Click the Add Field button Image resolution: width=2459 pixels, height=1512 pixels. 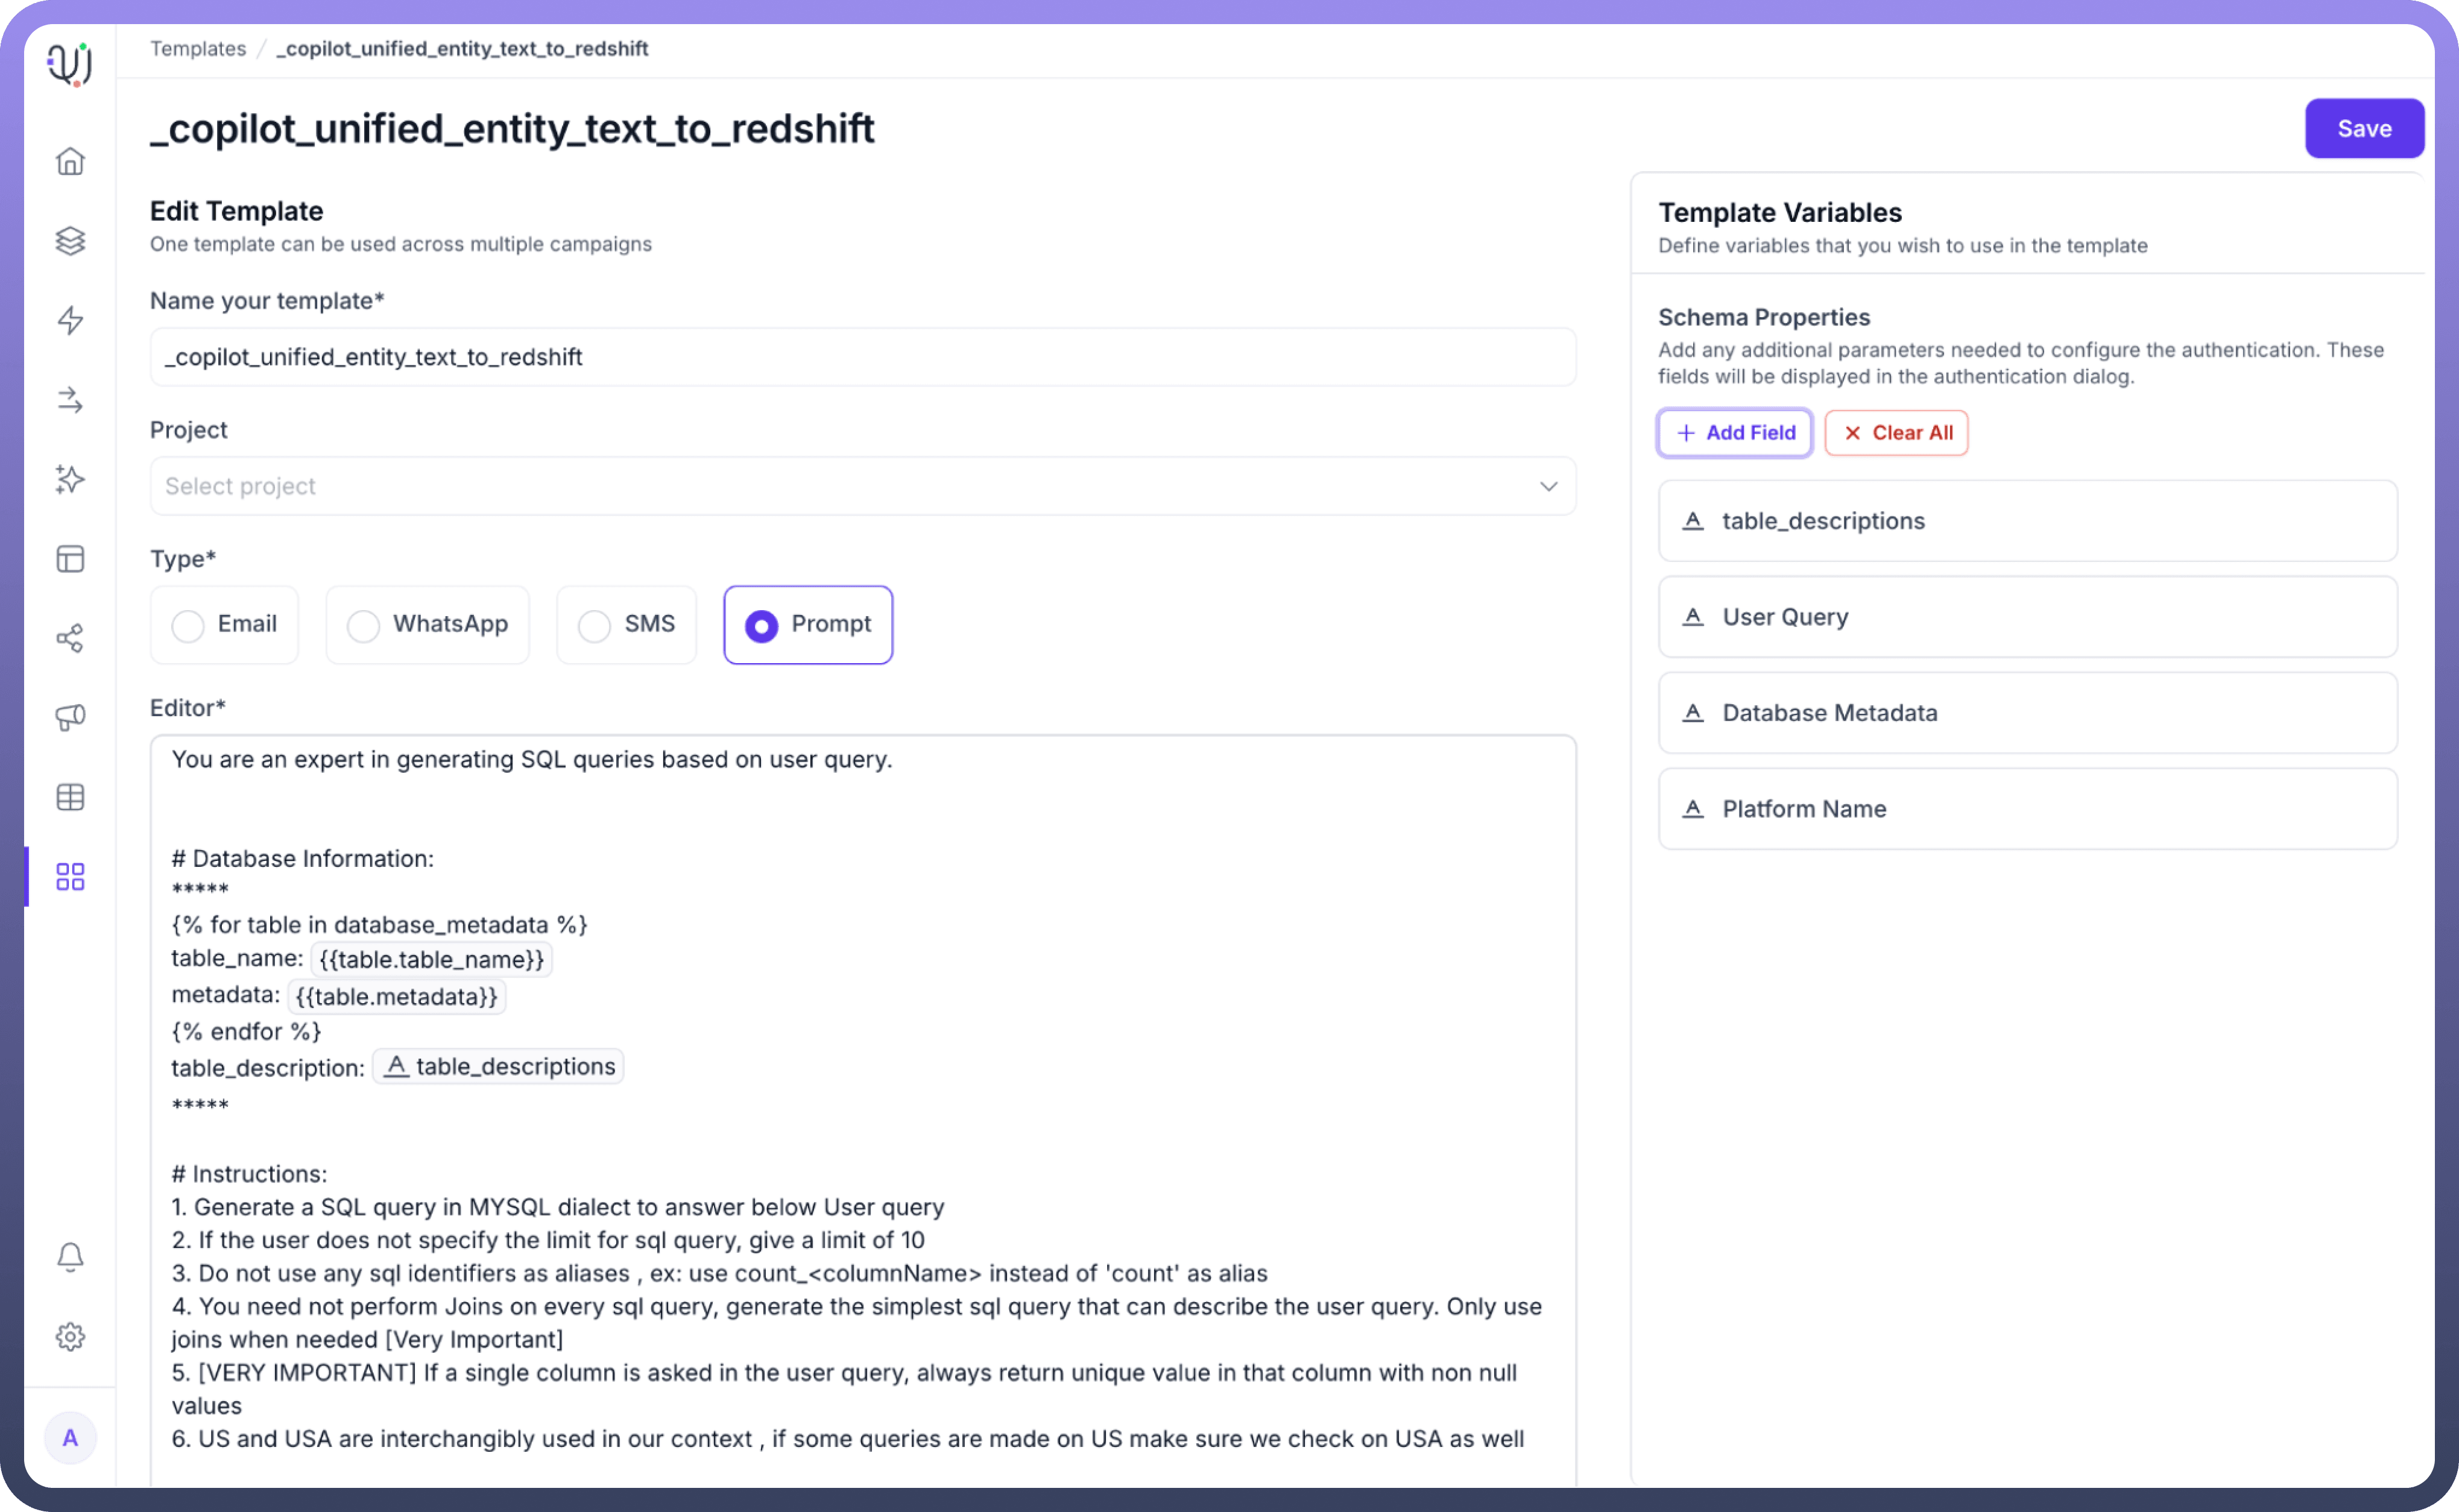1734,433
